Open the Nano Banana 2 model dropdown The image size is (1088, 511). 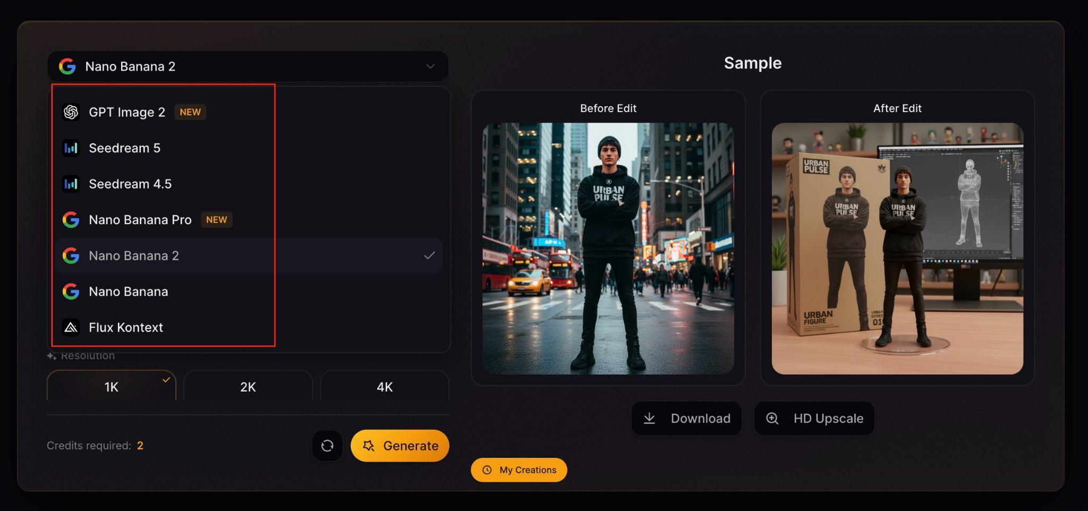point(248,66)
